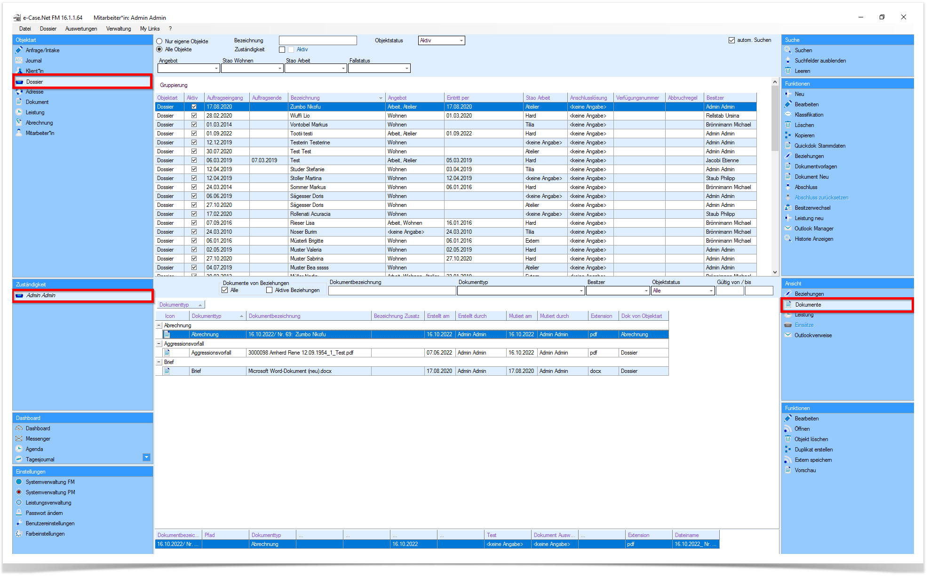Open document Objektstatus Alle dropdown

click(711, 291)
